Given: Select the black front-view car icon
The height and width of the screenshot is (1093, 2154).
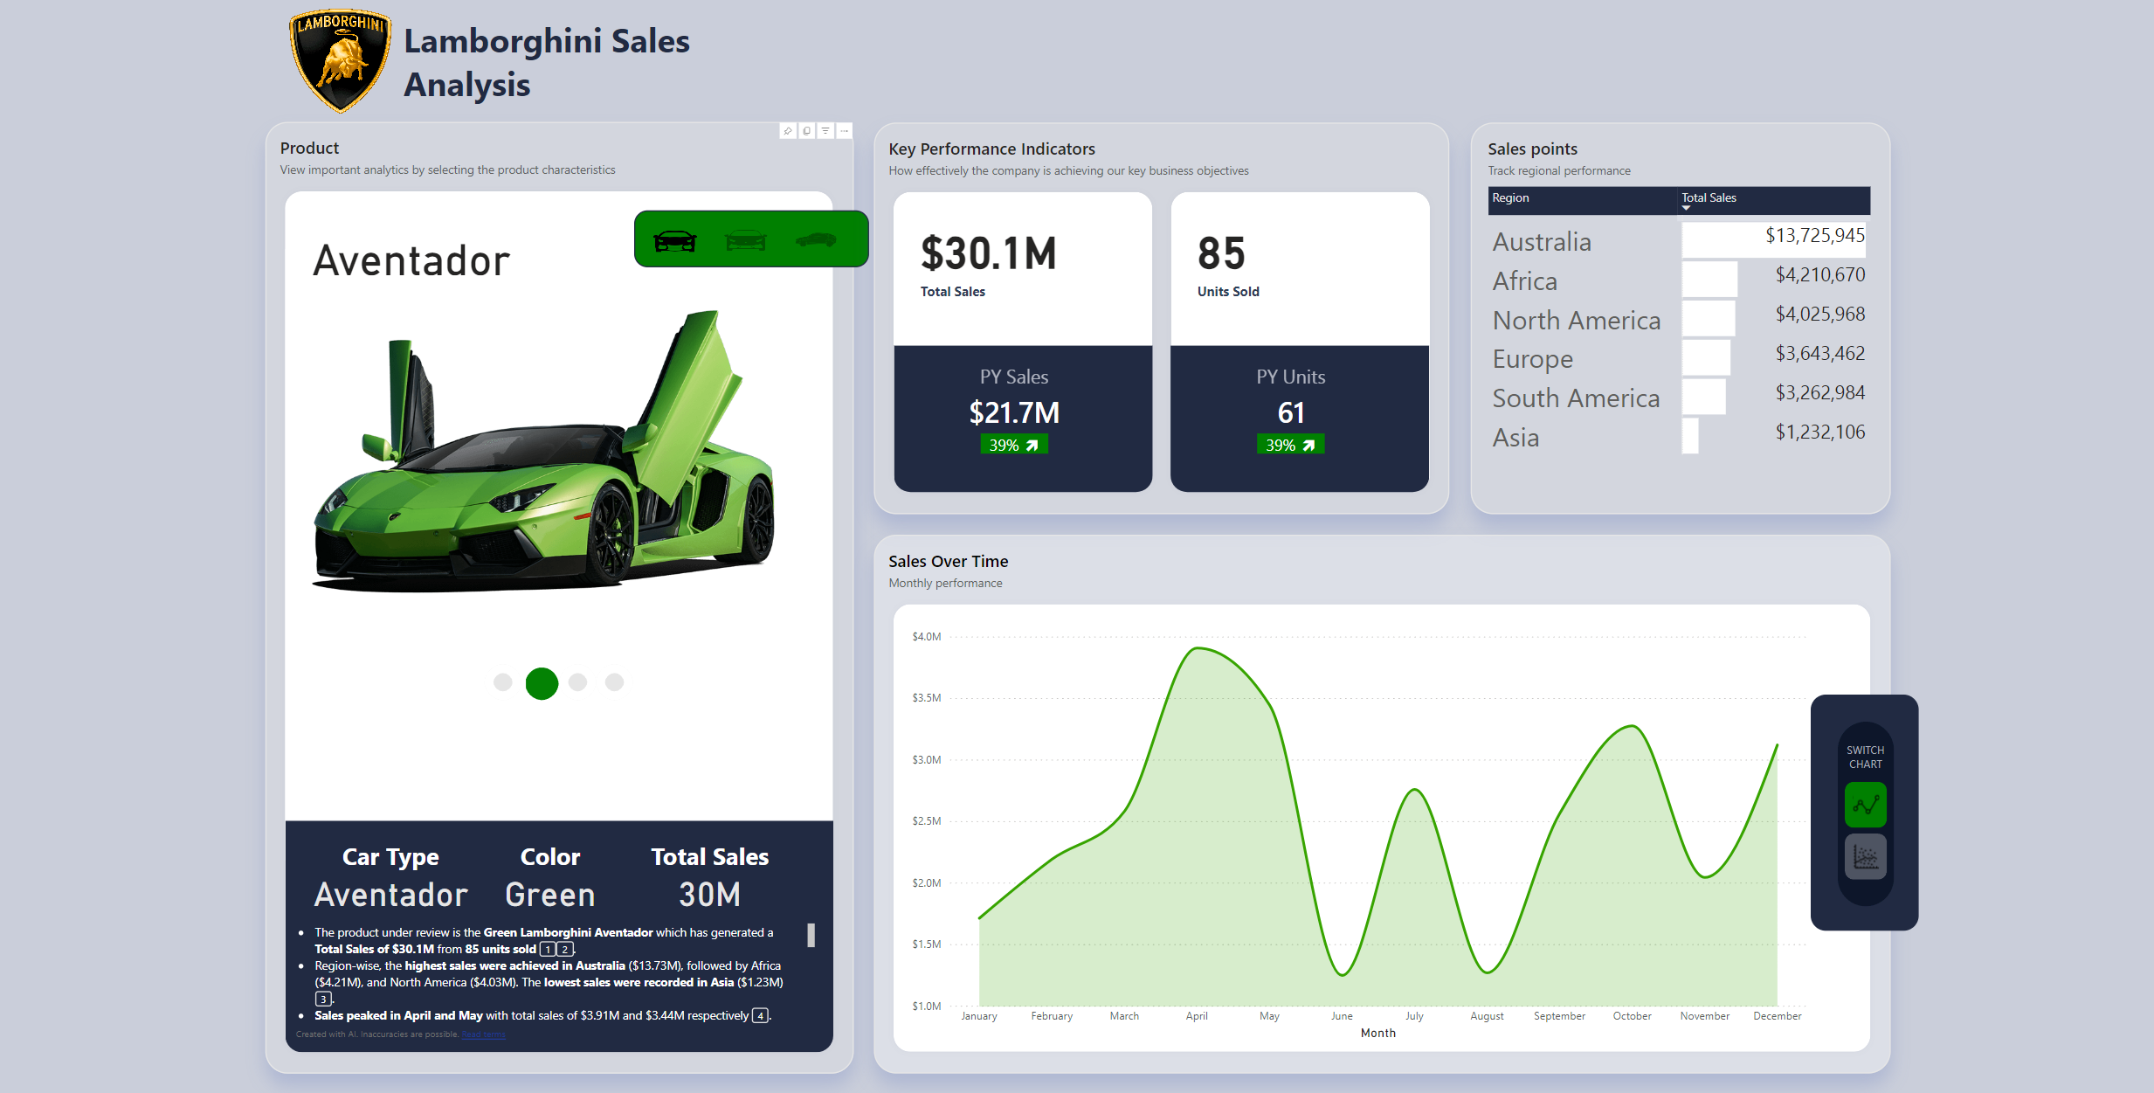Looking at the screenshot, I should tap(675, 240).
